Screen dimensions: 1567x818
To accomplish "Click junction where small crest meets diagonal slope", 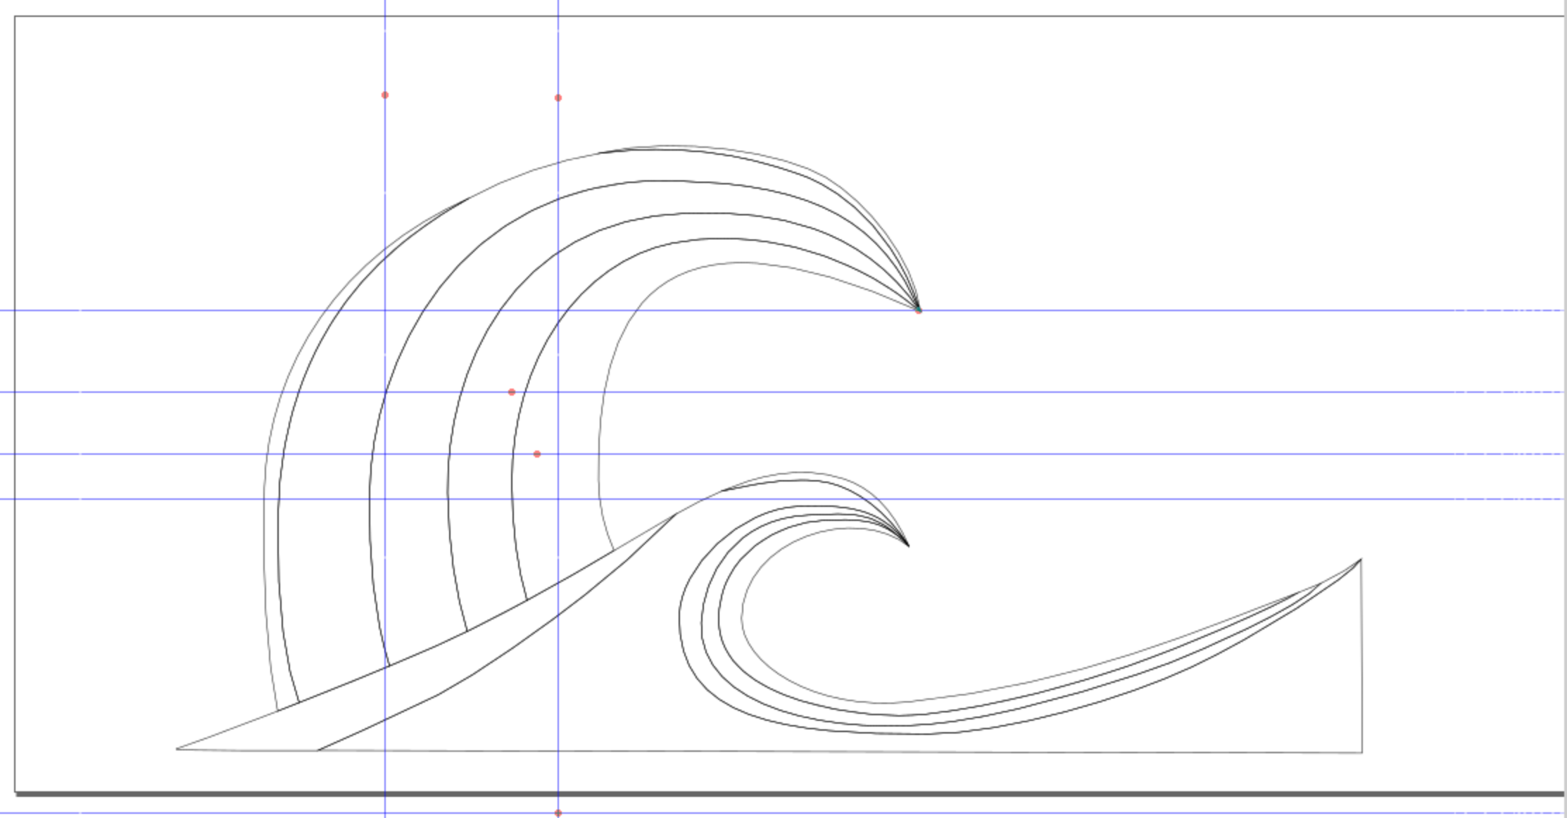I will point(675,515).
